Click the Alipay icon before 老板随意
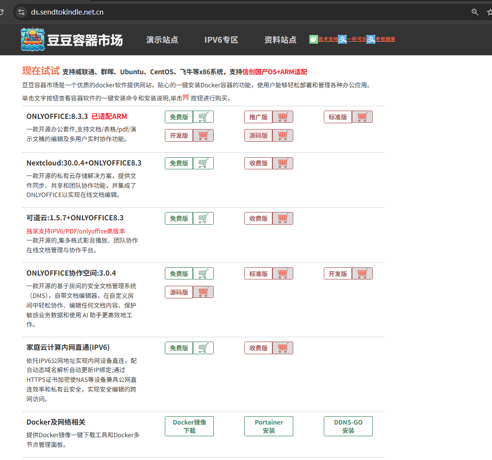Viewport: 492px width, 460px height. tap(371, 39)
